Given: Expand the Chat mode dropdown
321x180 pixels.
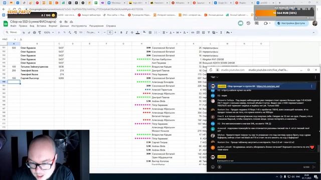Looking at the screenshot, I should click(215, 77).
